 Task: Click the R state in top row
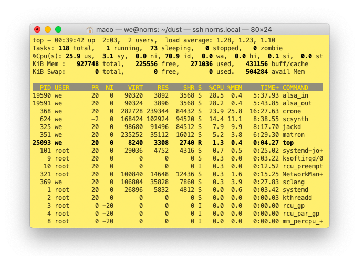point(200,143)
